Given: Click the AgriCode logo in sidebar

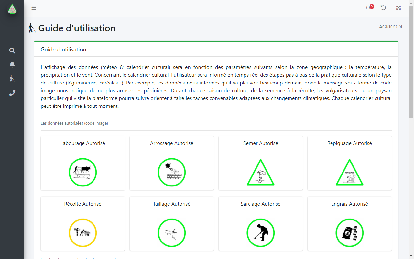Looking at the screenshot, I should [12, 9].
